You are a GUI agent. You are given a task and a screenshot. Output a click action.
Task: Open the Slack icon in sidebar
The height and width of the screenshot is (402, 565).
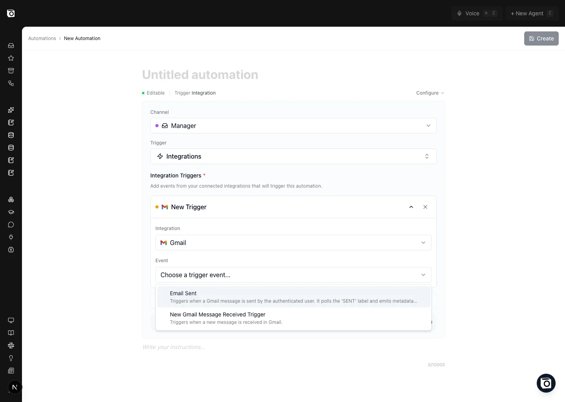(11, 345)
